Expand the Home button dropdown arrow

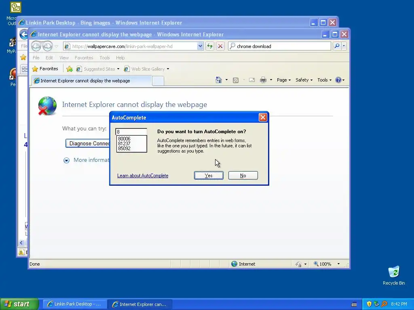226,80
